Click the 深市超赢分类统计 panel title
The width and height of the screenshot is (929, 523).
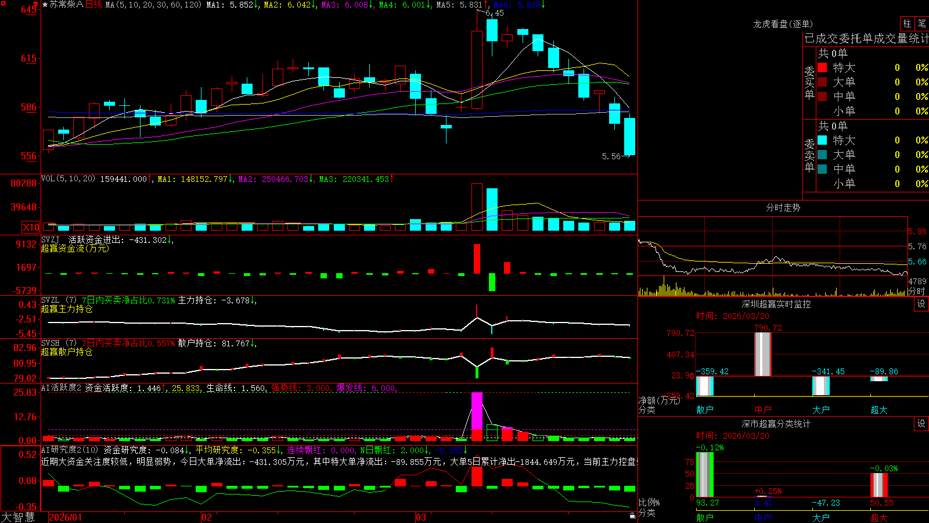tap(776, 424)
